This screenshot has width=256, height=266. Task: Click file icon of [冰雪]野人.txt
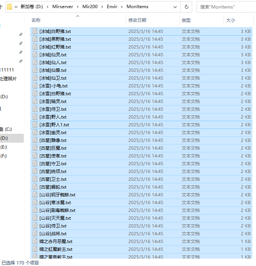[35, 117]
